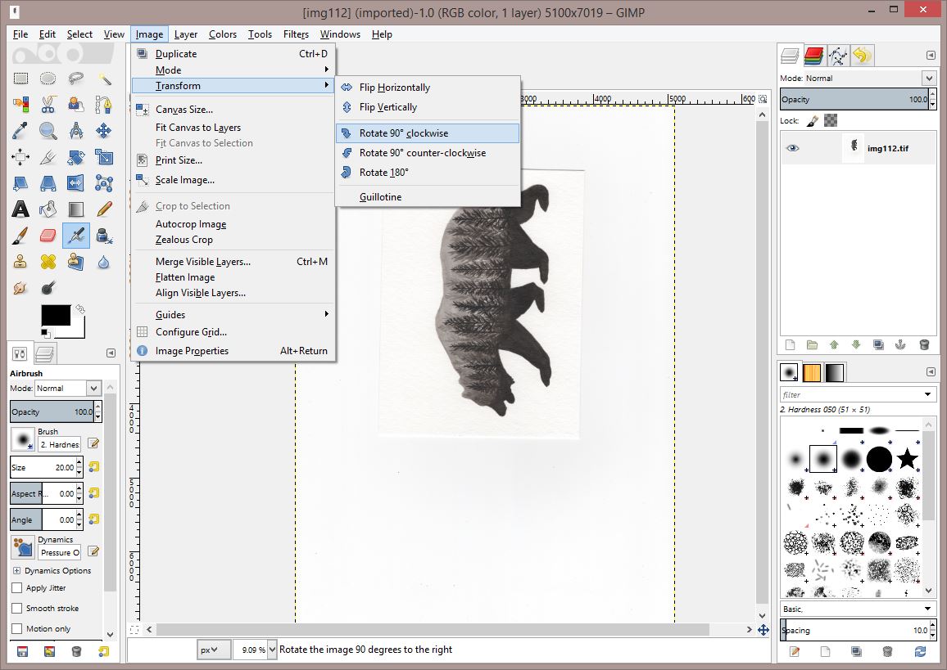Select the Clone stamp tool

tap(21, 263)
